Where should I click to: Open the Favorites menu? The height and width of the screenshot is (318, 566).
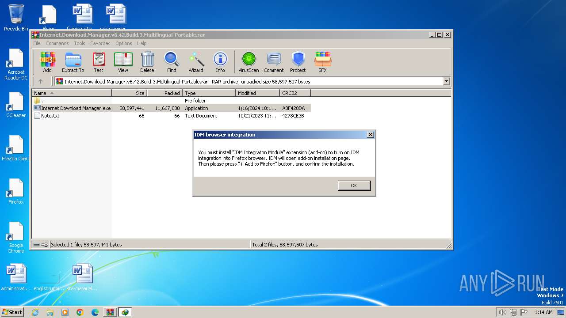tap(100, 43)
